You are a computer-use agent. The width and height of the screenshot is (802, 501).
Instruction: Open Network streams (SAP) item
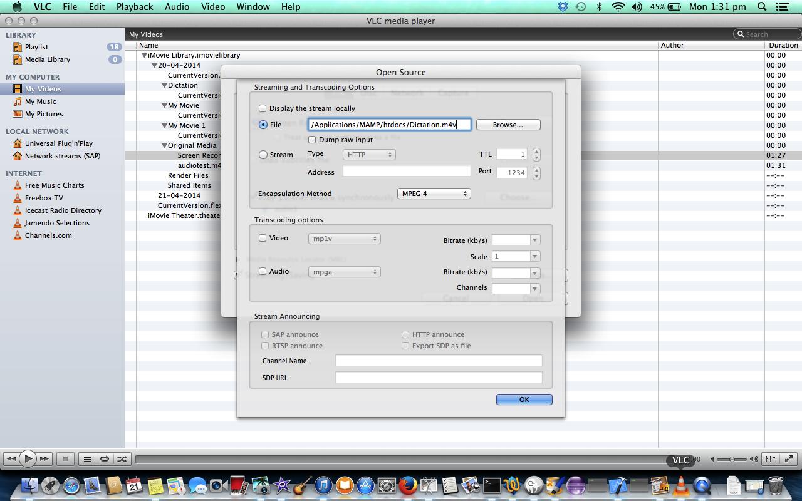(62, 156)
